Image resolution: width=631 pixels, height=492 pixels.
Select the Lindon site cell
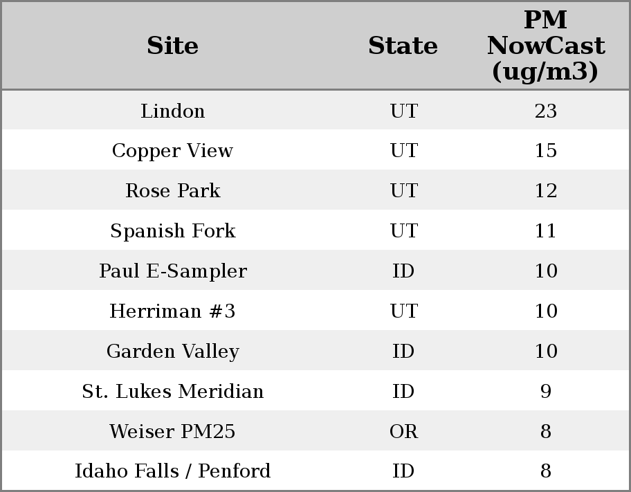pos(172,111)
